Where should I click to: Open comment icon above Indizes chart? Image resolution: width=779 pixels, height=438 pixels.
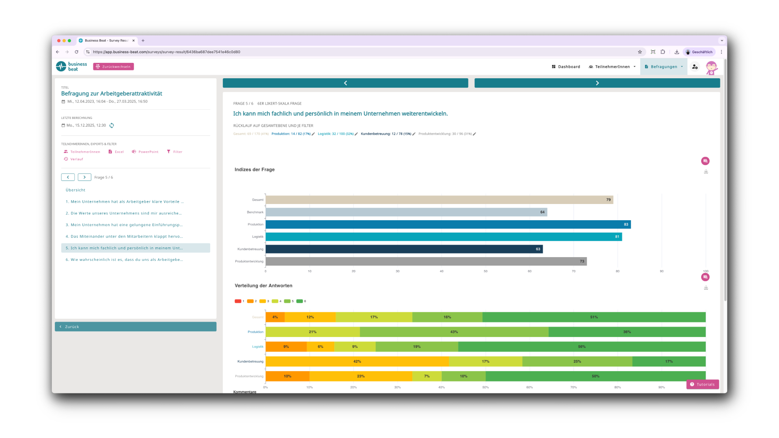click(705, 161)
